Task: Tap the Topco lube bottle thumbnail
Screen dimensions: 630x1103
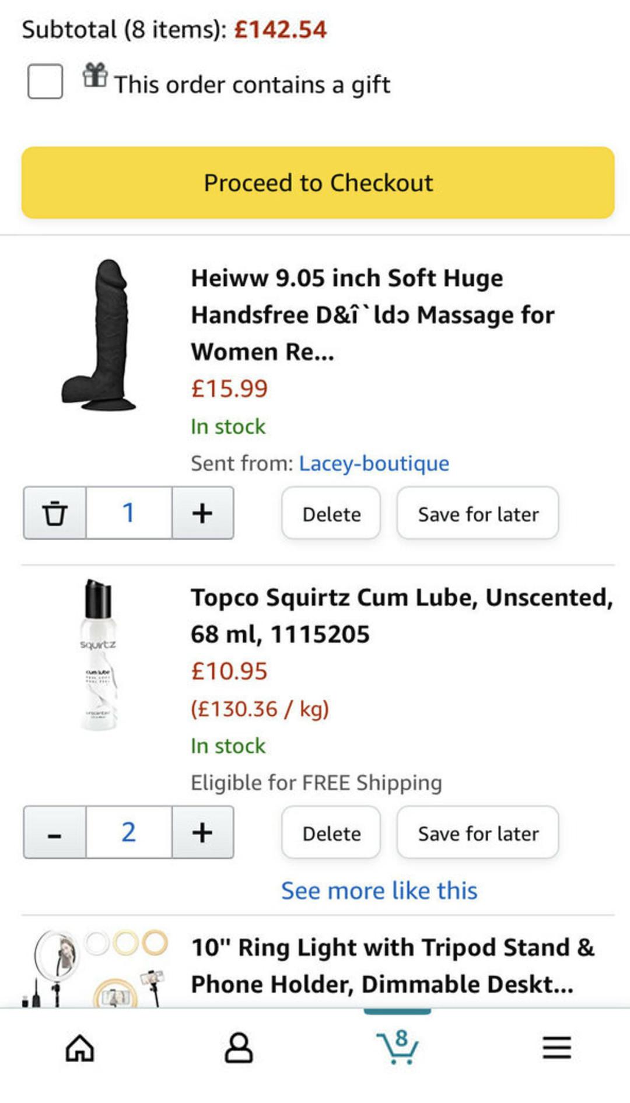Action: click(98, 654)
